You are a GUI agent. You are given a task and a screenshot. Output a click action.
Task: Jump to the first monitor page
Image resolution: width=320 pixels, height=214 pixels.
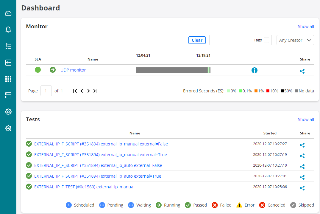tap(75, 91)
